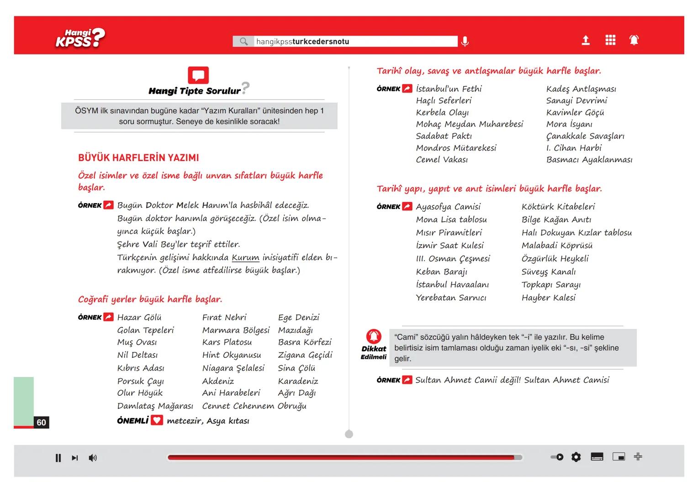This screenshot has height=493, width=698.
Task: Click the heart icon beside ÖNEMLİ
Action: [157, 420]
